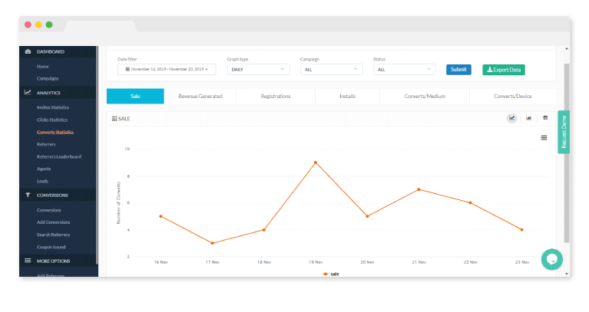
Task: Switch to bar chart view icon
Action: tap(528, 118)
